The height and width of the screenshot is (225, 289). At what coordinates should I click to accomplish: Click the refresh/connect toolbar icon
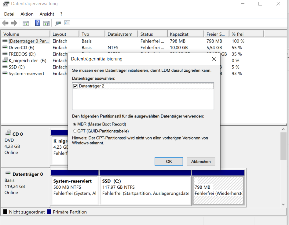click(58, 23)
